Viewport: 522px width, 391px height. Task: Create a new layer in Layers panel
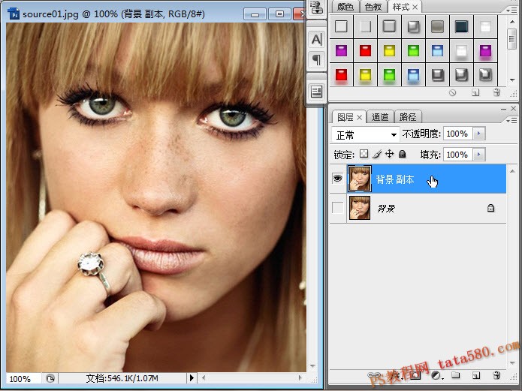pyautogui.click(x=476, y=376)
